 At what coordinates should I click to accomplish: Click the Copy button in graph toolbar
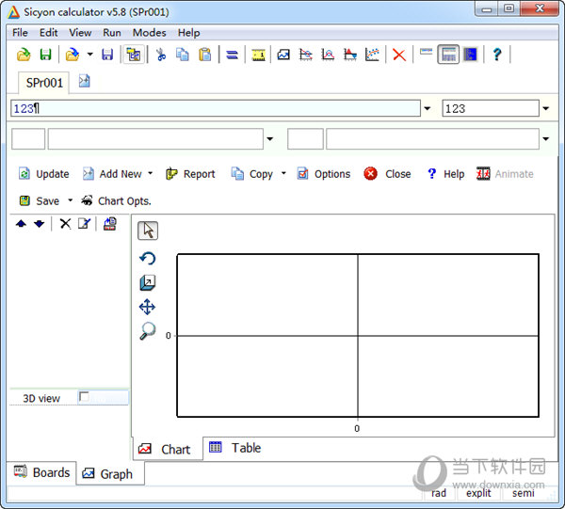[251, 174]
